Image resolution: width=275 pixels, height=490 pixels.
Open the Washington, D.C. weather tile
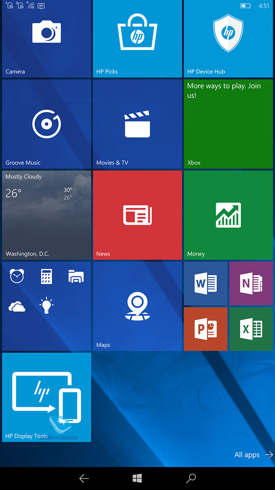coord(47,215)
